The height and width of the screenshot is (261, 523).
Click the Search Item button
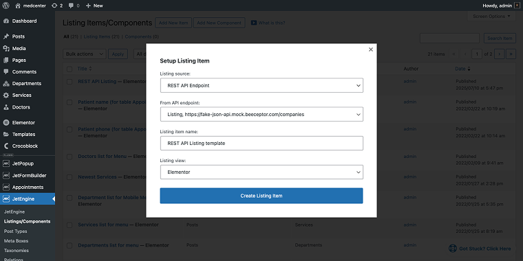(500, 38)
